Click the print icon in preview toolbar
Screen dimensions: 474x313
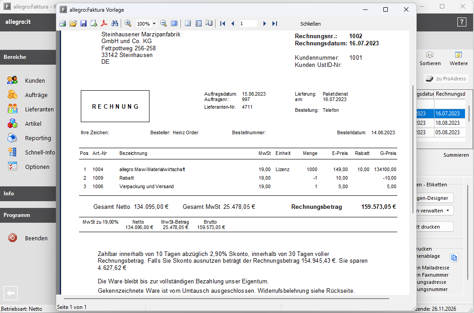[63, 23]
